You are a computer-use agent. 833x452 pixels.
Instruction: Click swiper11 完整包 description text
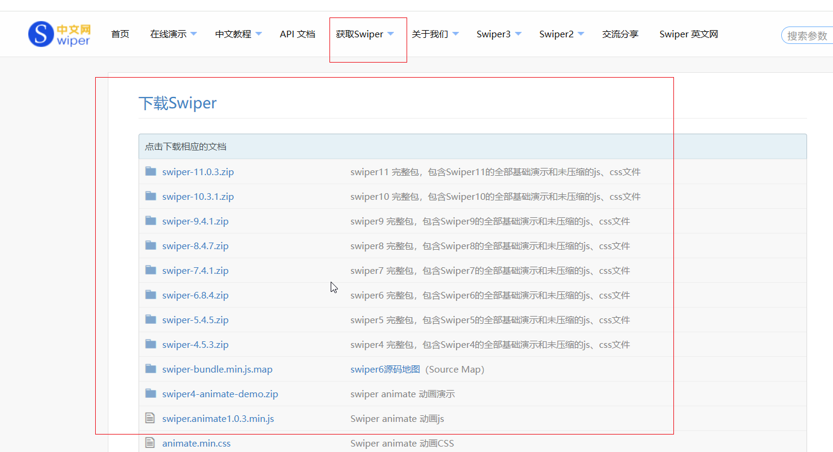tap(496, 172)
